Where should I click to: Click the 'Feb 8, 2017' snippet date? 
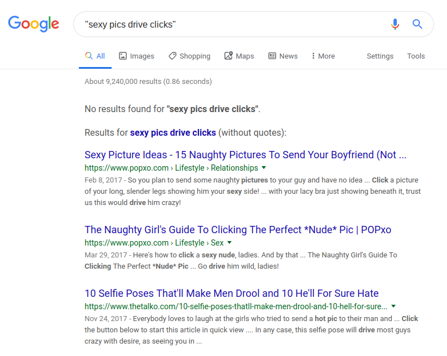tap(103, 180)
